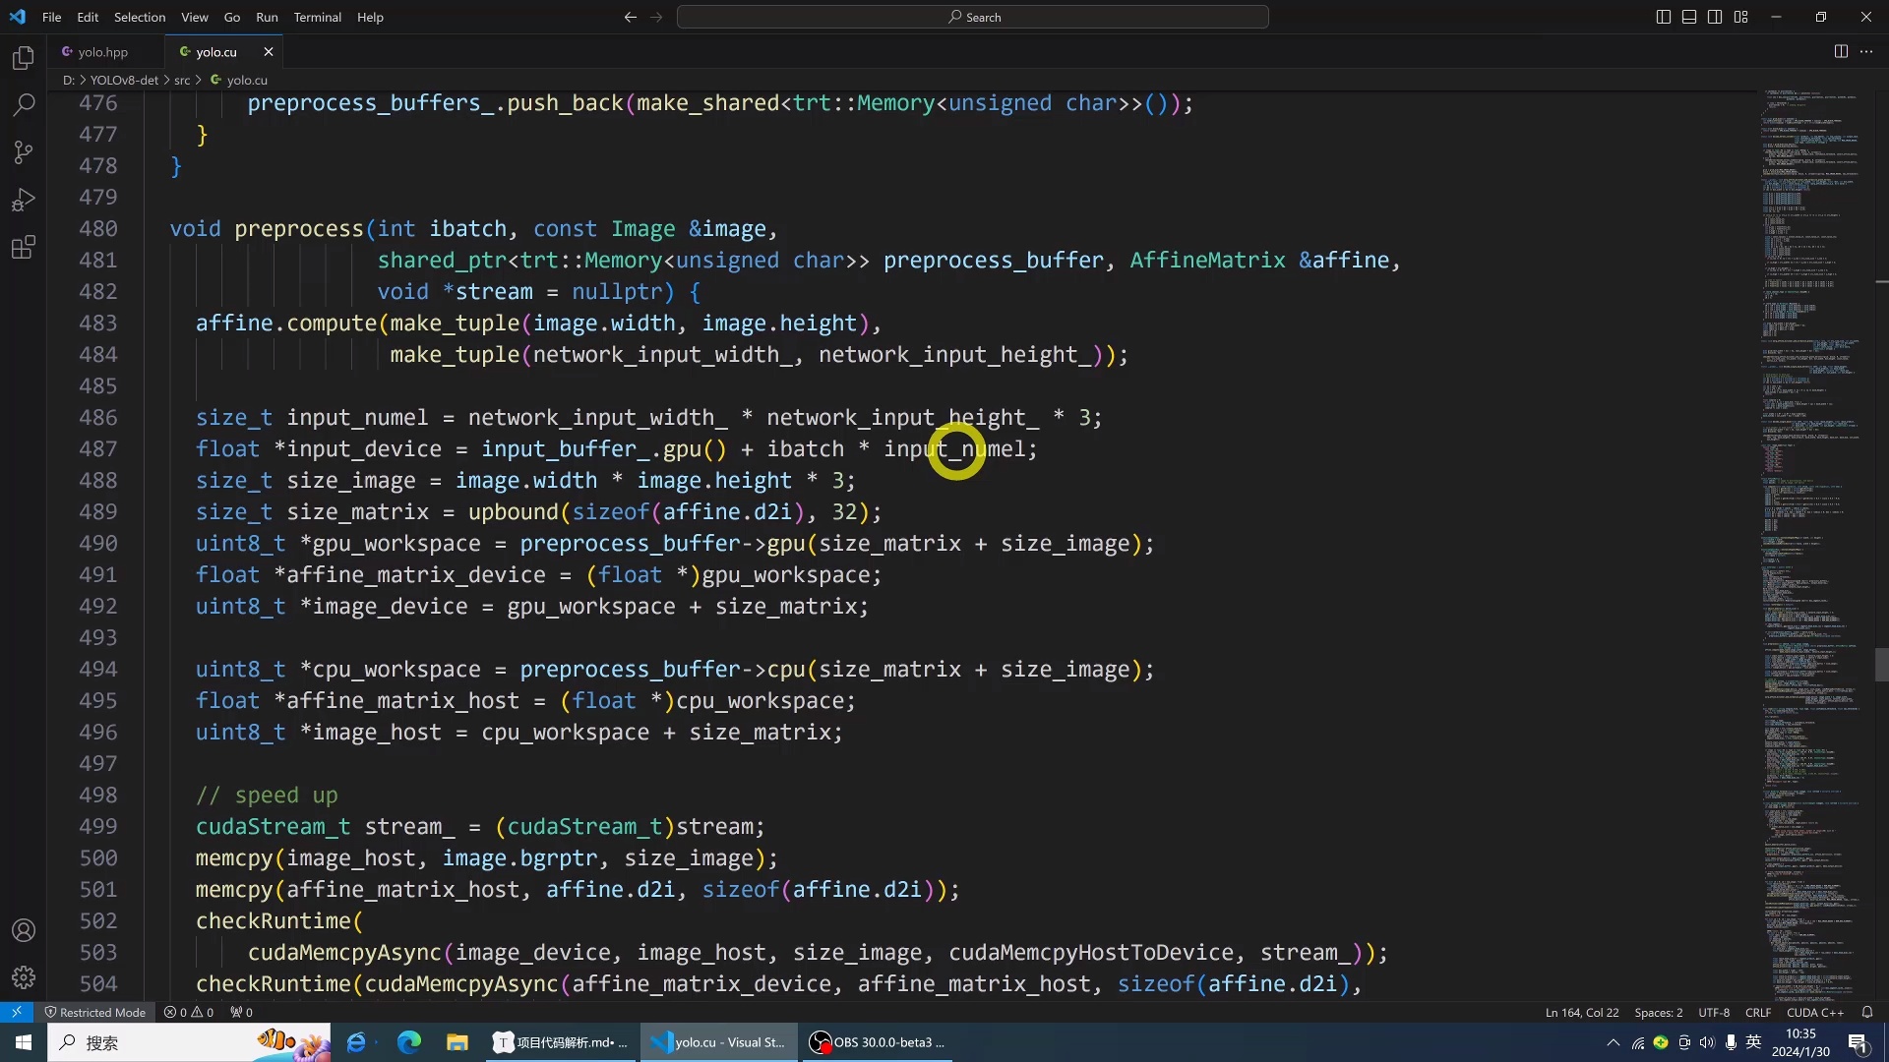Screen dimensions: 1889x1062
Task: Select CUDA C++ language mode
Action: pos(1814,1012)
